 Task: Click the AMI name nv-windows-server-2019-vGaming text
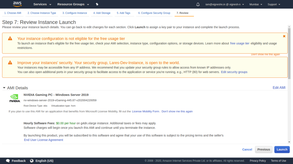pos(60,100)
